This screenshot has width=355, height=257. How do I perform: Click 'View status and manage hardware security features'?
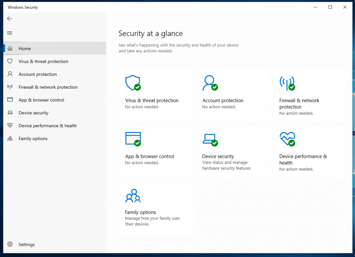pyautogui.click(x=226, y=165)
